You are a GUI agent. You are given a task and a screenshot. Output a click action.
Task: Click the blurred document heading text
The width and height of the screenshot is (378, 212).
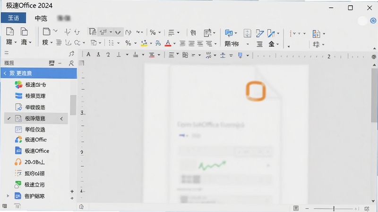[x=211, y=124]
